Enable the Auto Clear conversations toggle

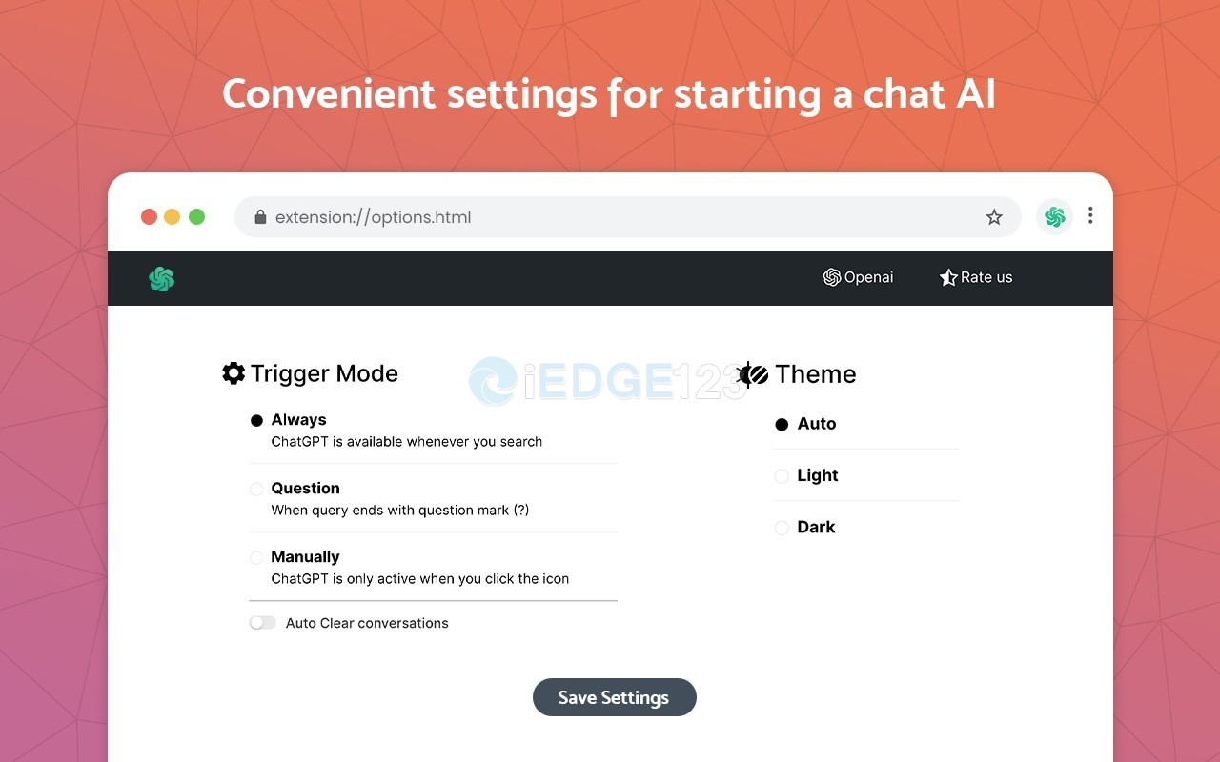click(x=262, y=623)
